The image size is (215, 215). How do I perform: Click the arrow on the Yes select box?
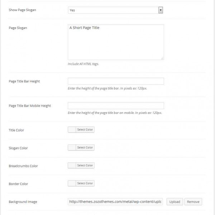pos(161,10)
